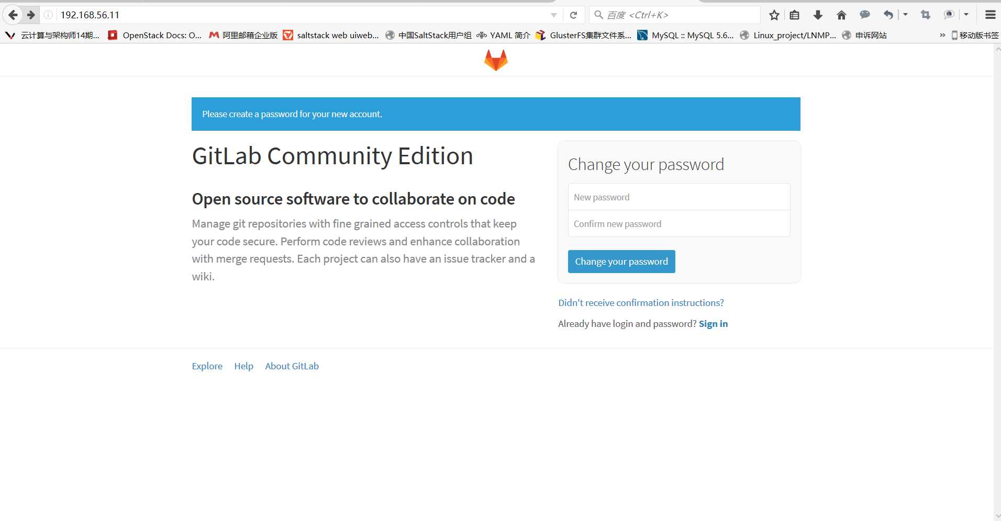Viewport: 1001px width, 521px height.
Task: Click the address bar URL 192.168.56.11
Action: point(90,15)
